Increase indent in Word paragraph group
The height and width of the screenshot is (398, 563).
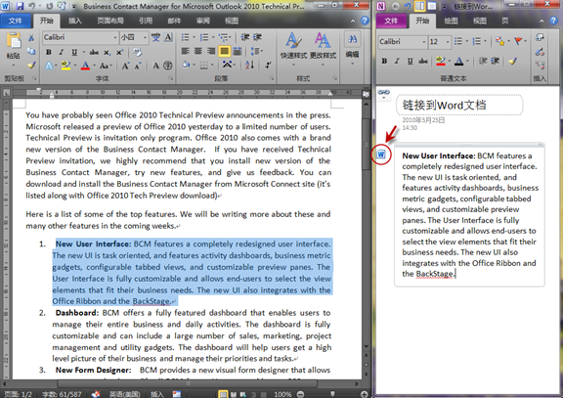257,37
